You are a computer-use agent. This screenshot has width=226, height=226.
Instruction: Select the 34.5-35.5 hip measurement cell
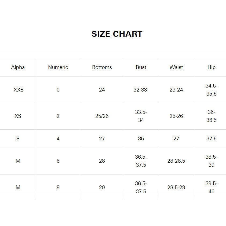click(x=211, y=90)
